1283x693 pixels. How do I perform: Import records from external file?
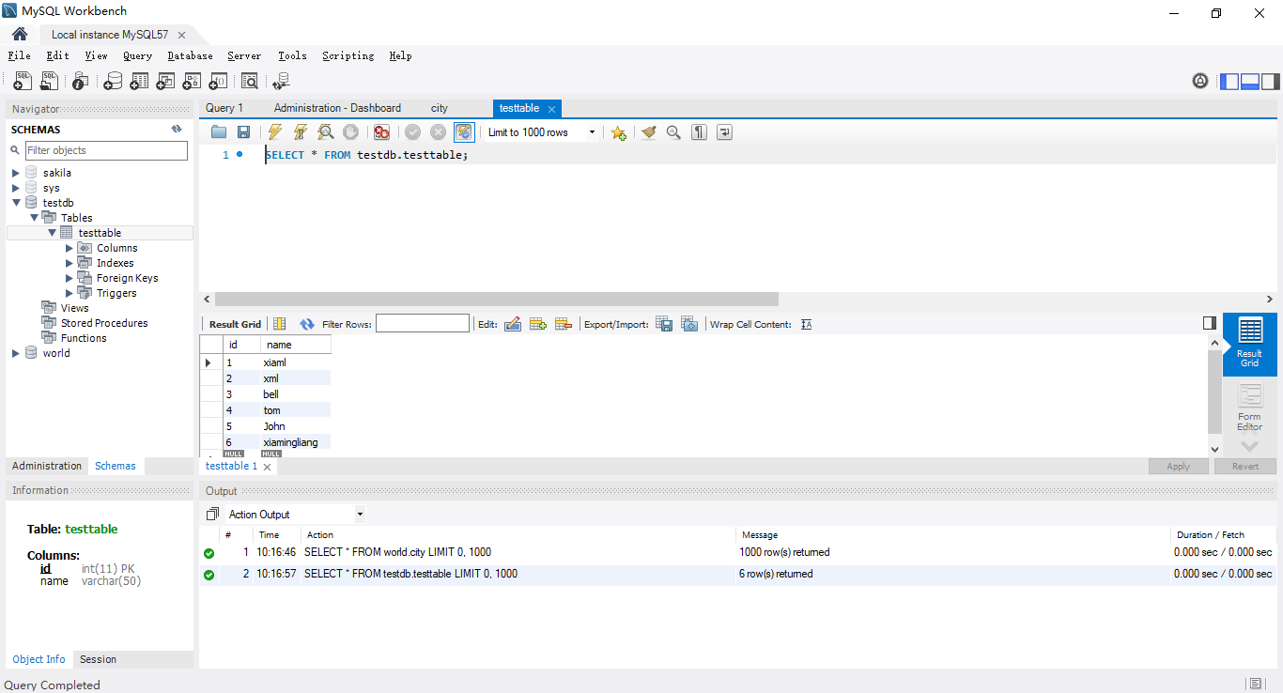[689, 324]
